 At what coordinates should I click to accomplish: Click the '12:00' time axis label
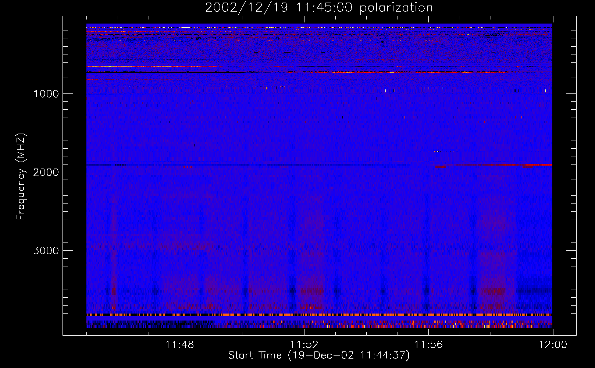click(553, 345)
